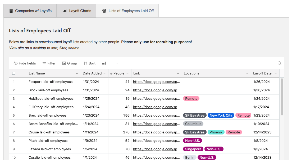This screenshot has height=160, width=301.
Task: Click the row height icon in the toolbar
Action: pyautogui.click(x=104, y=63)
